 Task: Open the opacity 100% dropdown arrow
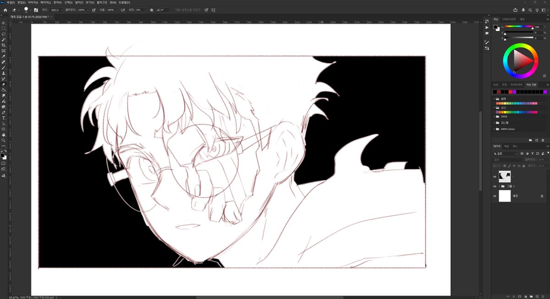(x=88, y=10)
